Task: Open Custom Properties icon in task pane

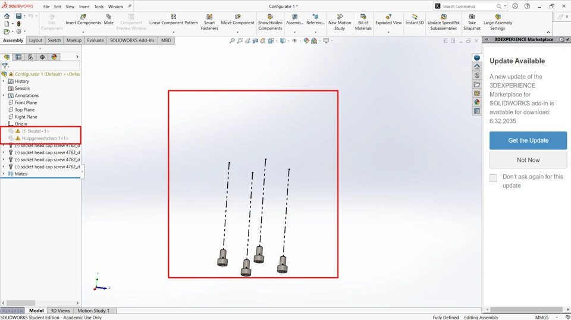Action: pos(476,111)
